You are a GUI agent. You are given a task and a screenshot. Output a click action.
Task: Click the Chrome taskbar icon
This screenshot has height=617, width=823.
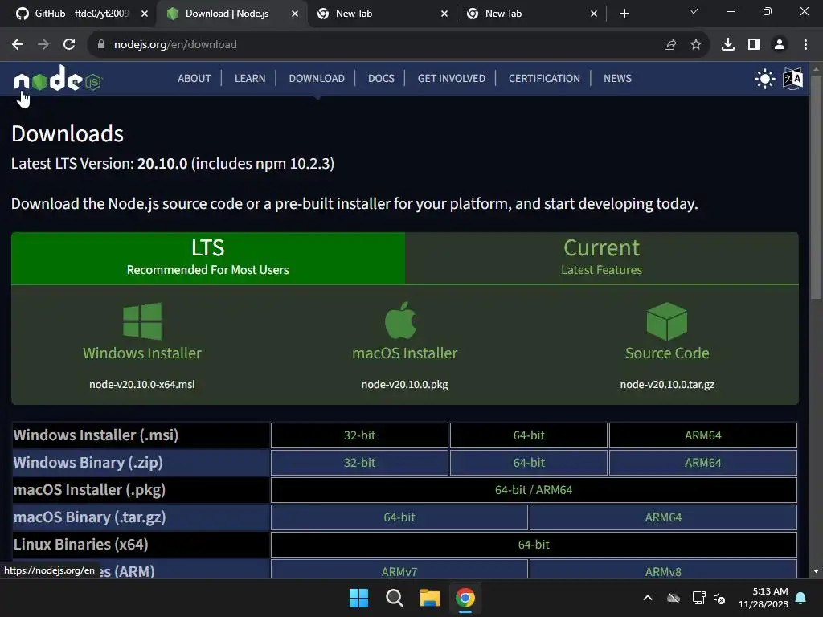click(465, 598)
